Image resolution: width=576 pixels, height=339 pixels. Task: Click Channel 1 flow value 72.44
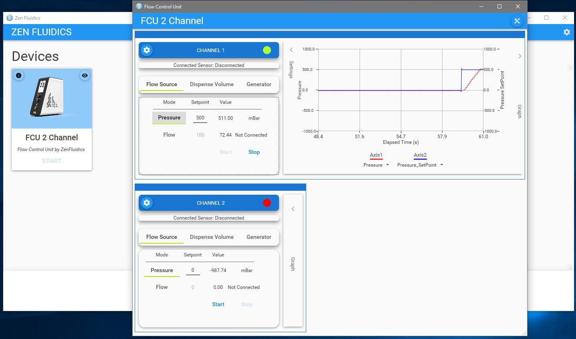(226, 135)
